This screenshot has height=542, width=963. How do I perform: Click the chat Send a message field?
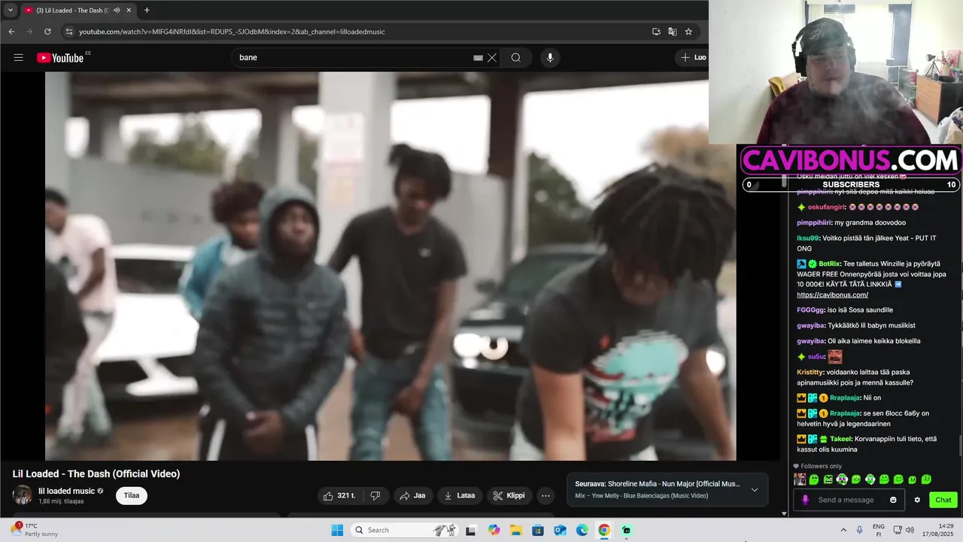point(850,500)
